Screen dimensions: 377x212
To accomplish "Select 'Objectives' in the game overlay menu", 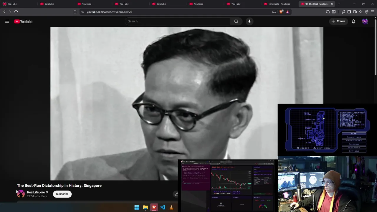I will pos(354,137).
